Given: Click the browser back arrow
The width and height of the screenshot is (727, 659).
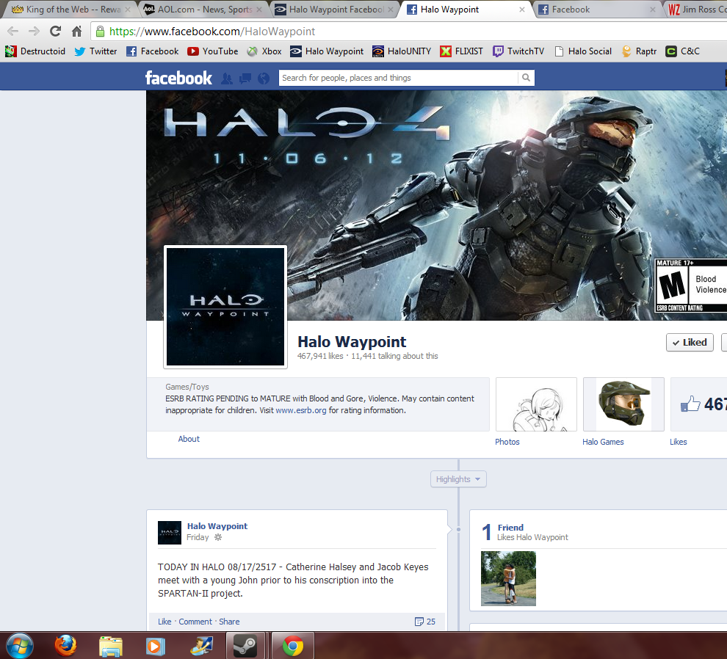Looking at the screenshot, I should point(13,32).
